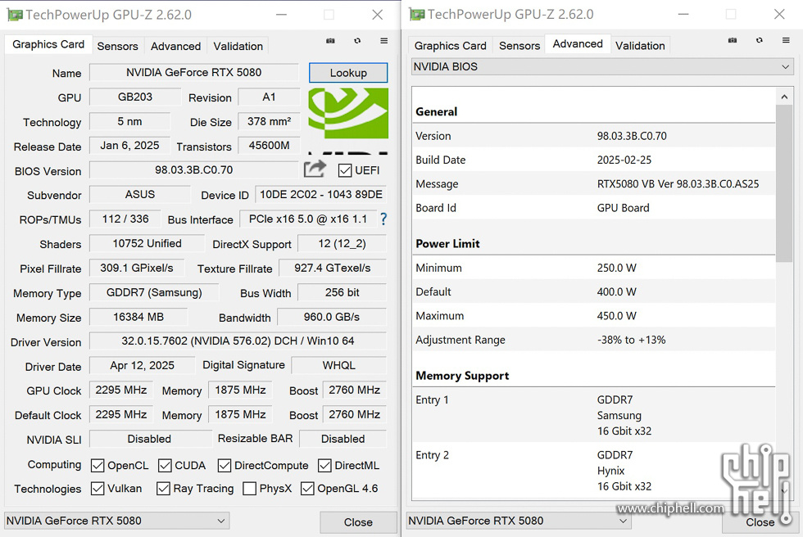
Task: Click the Adjustment Range value -38% to +13%
Action: tap(632, 340)
